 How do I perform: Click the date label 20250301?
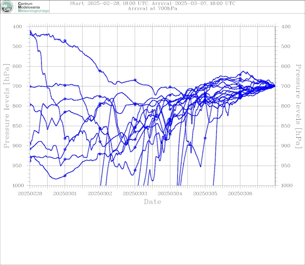tap(65, 194)
